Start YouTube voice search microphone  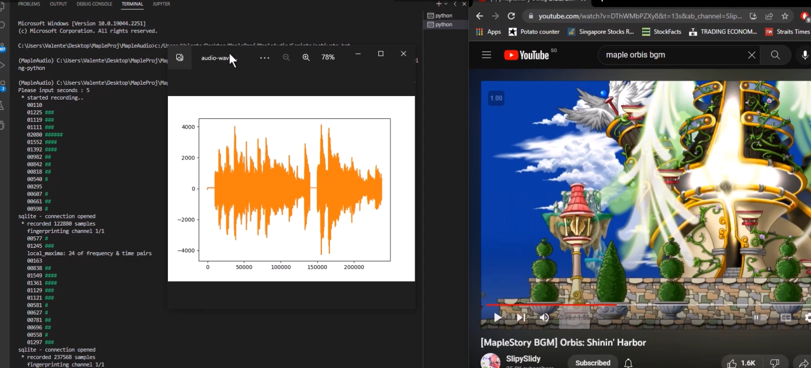click(805, 55)
